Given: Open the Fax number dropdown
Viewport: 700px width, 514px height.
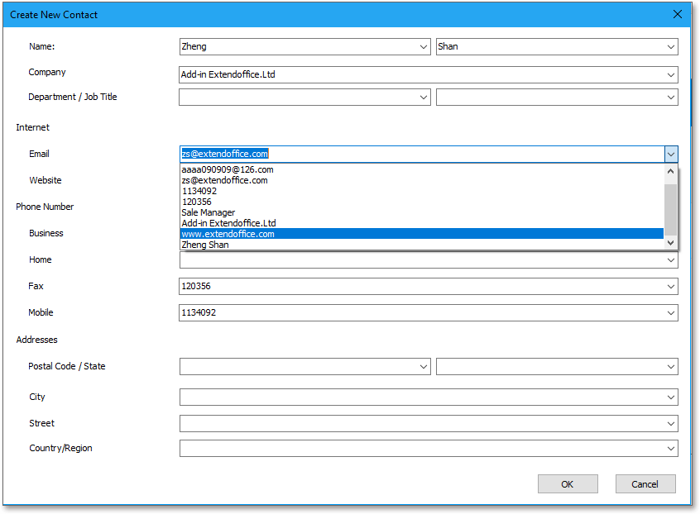Looking at the screenshot, I should (670, 286).
